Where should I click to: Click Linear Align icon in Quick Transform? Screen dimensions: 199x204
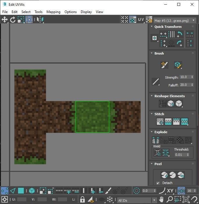[x=171, y=43]
